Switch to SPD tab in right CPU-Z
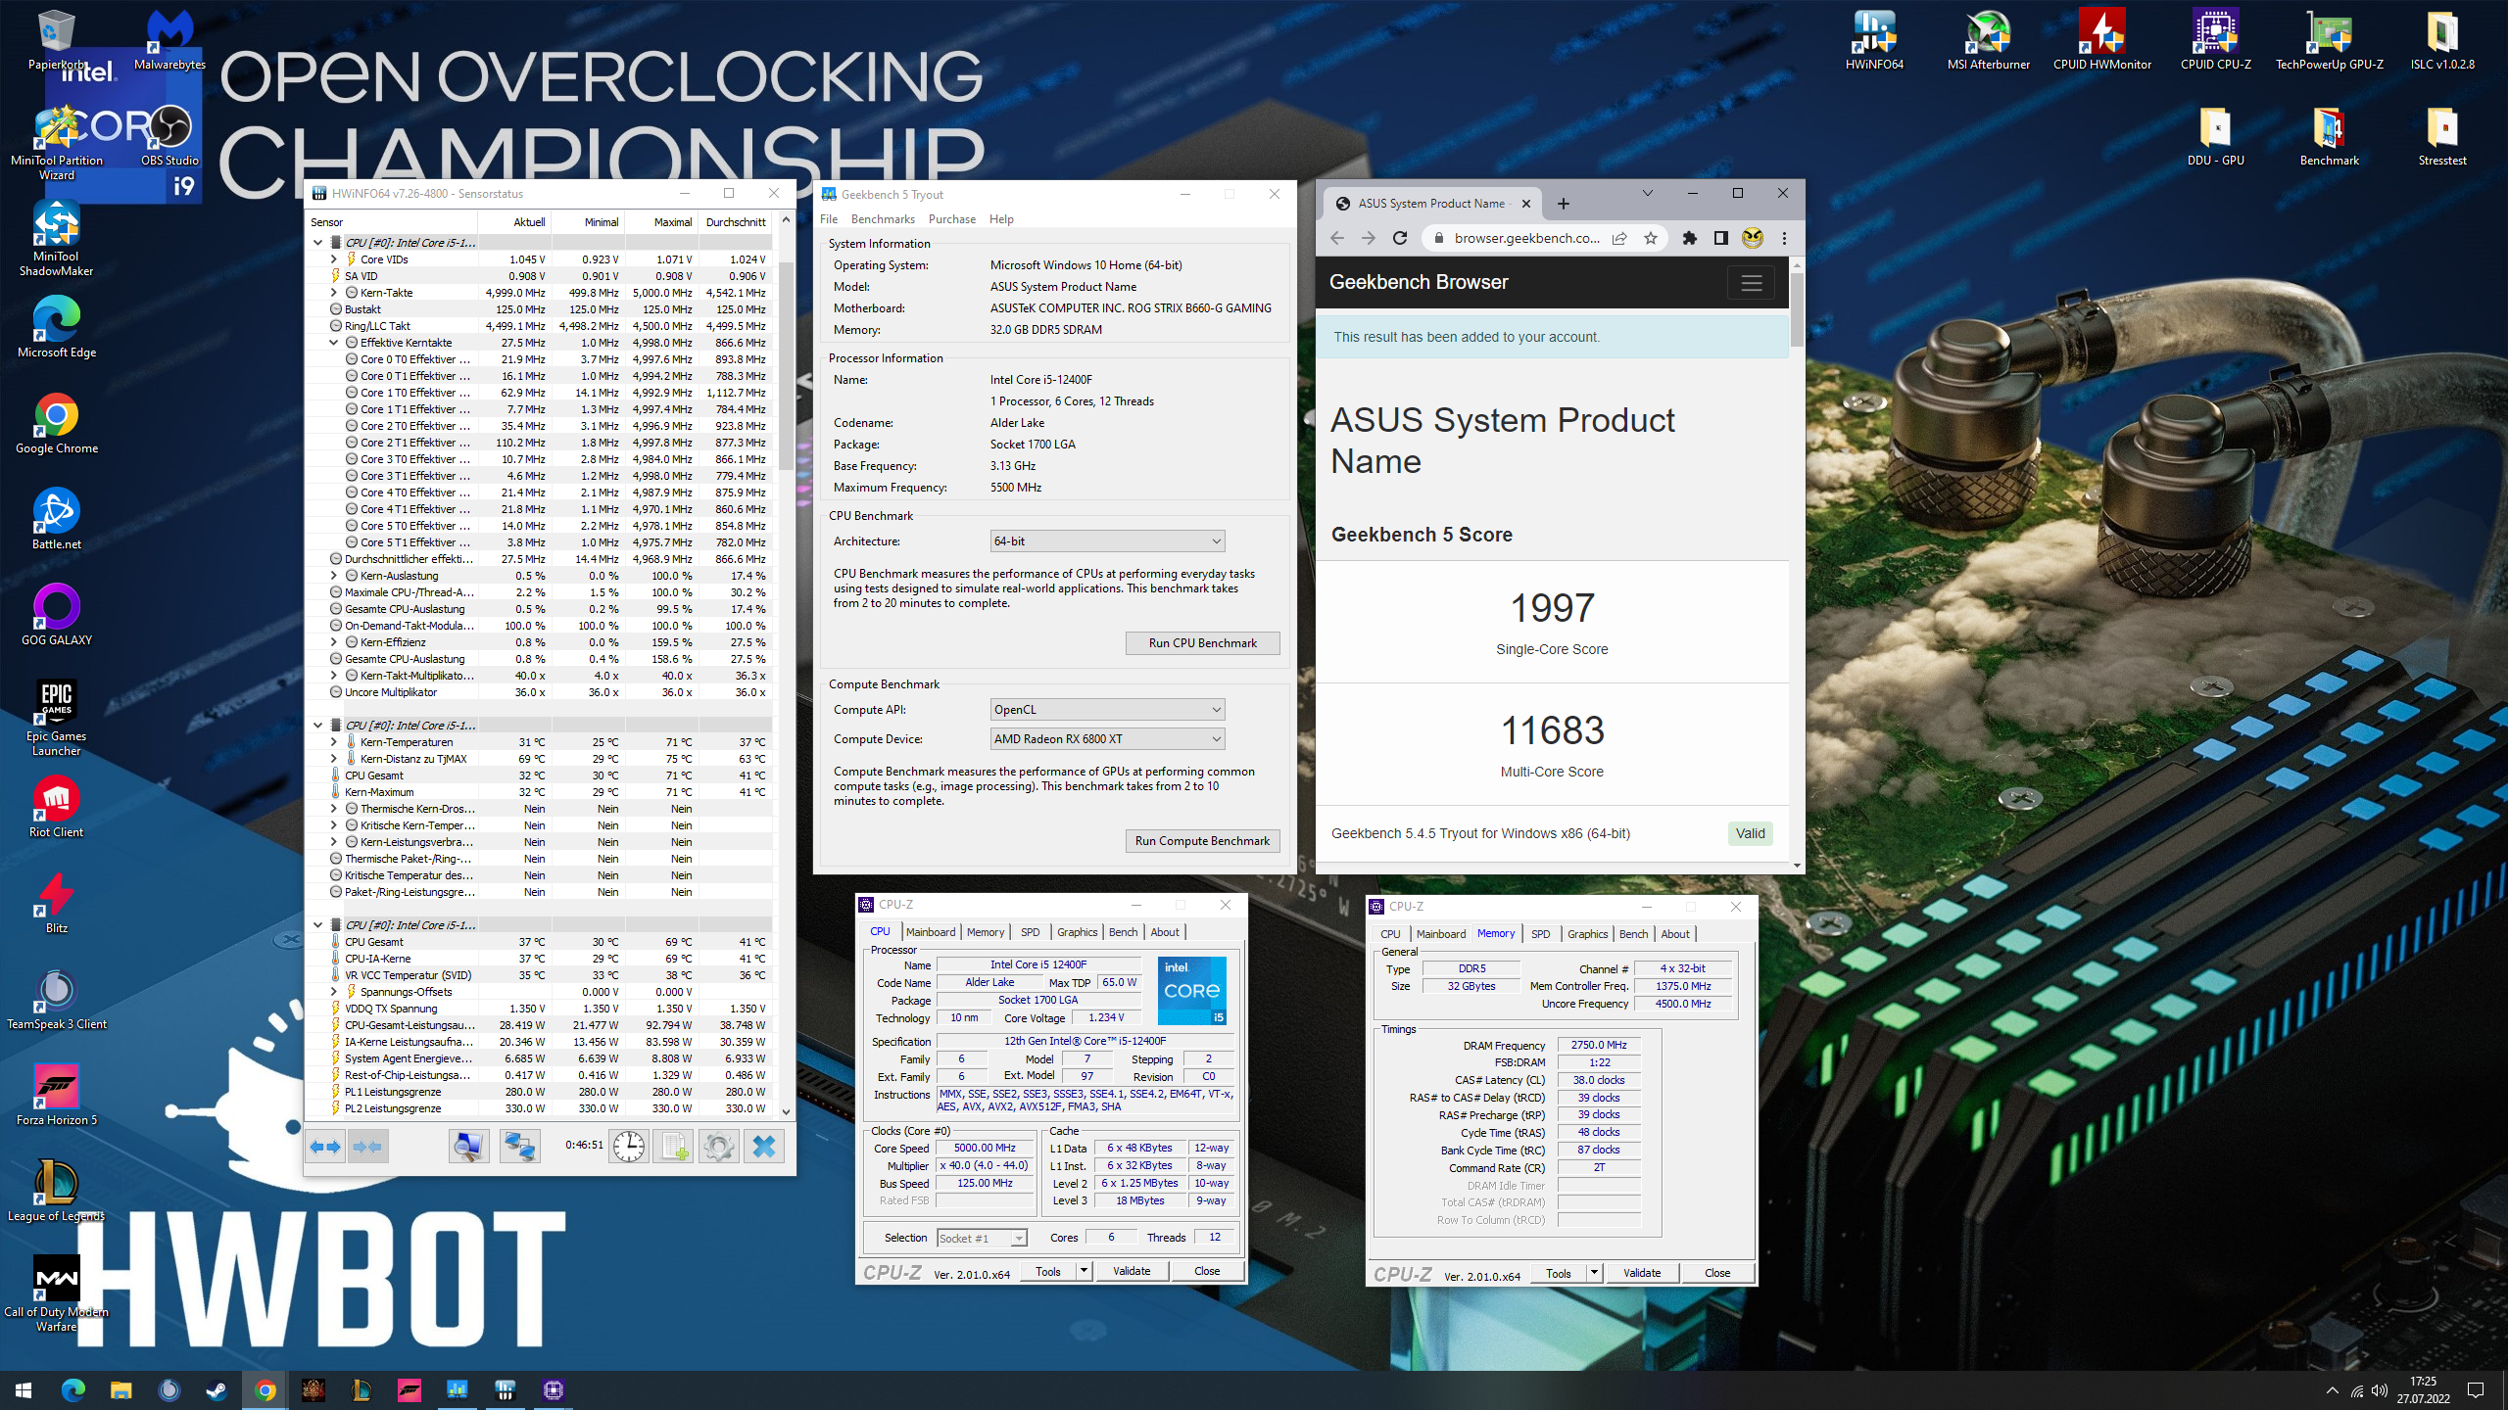The height and width of the screenshot is (1410, 2508). click(1540, 934)
